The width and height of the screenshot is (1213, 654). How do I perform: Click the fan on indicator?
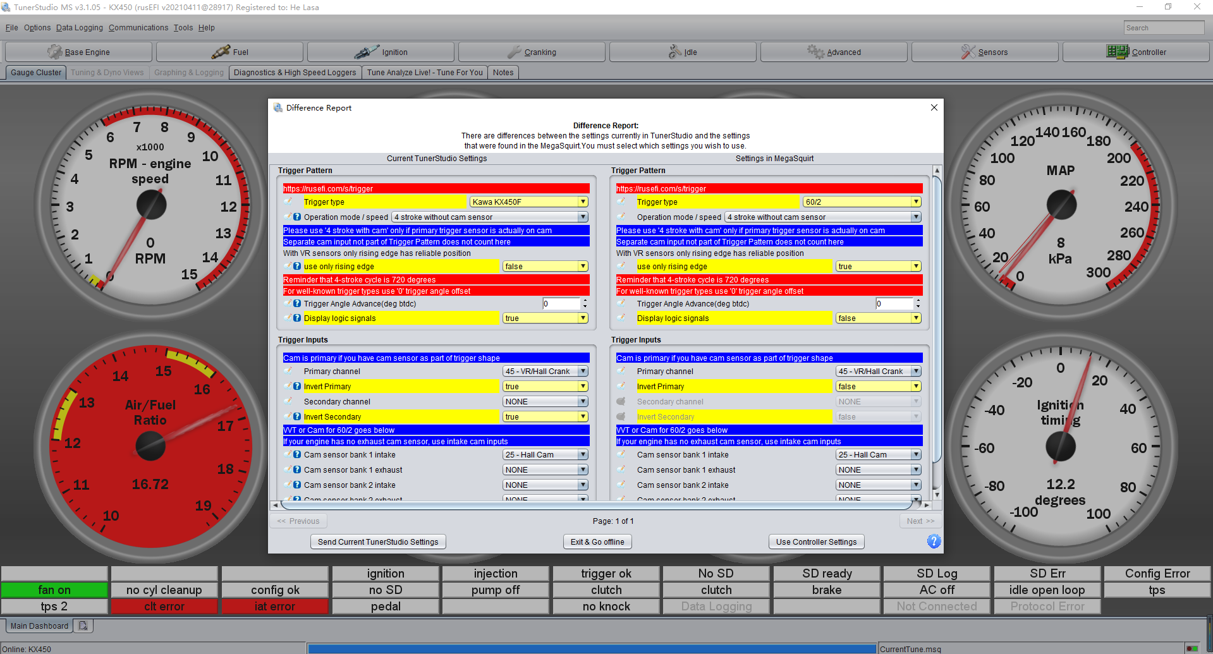54,590
